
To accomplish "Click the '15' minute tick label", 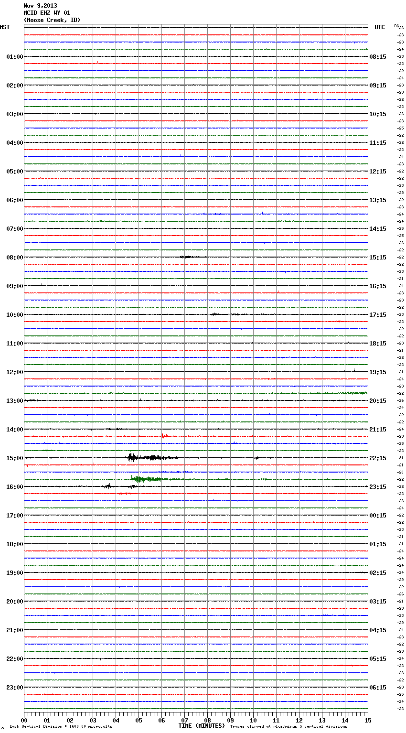I will point(368,720).
